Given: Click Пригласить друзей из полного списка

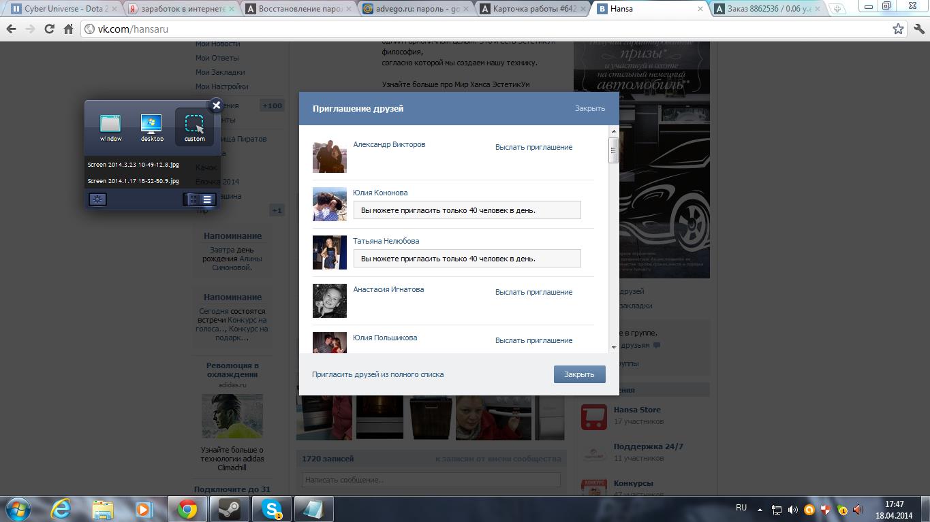Looking at the screenshot, I should [377, 374].
